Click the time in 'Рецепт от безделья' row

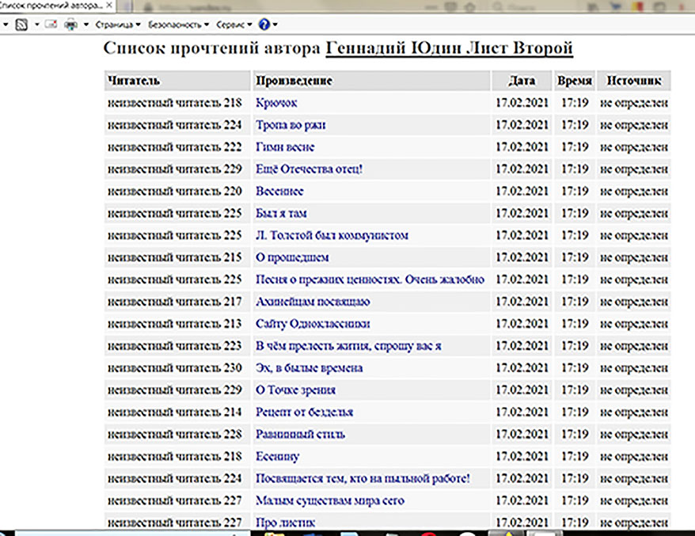point(575,412)
